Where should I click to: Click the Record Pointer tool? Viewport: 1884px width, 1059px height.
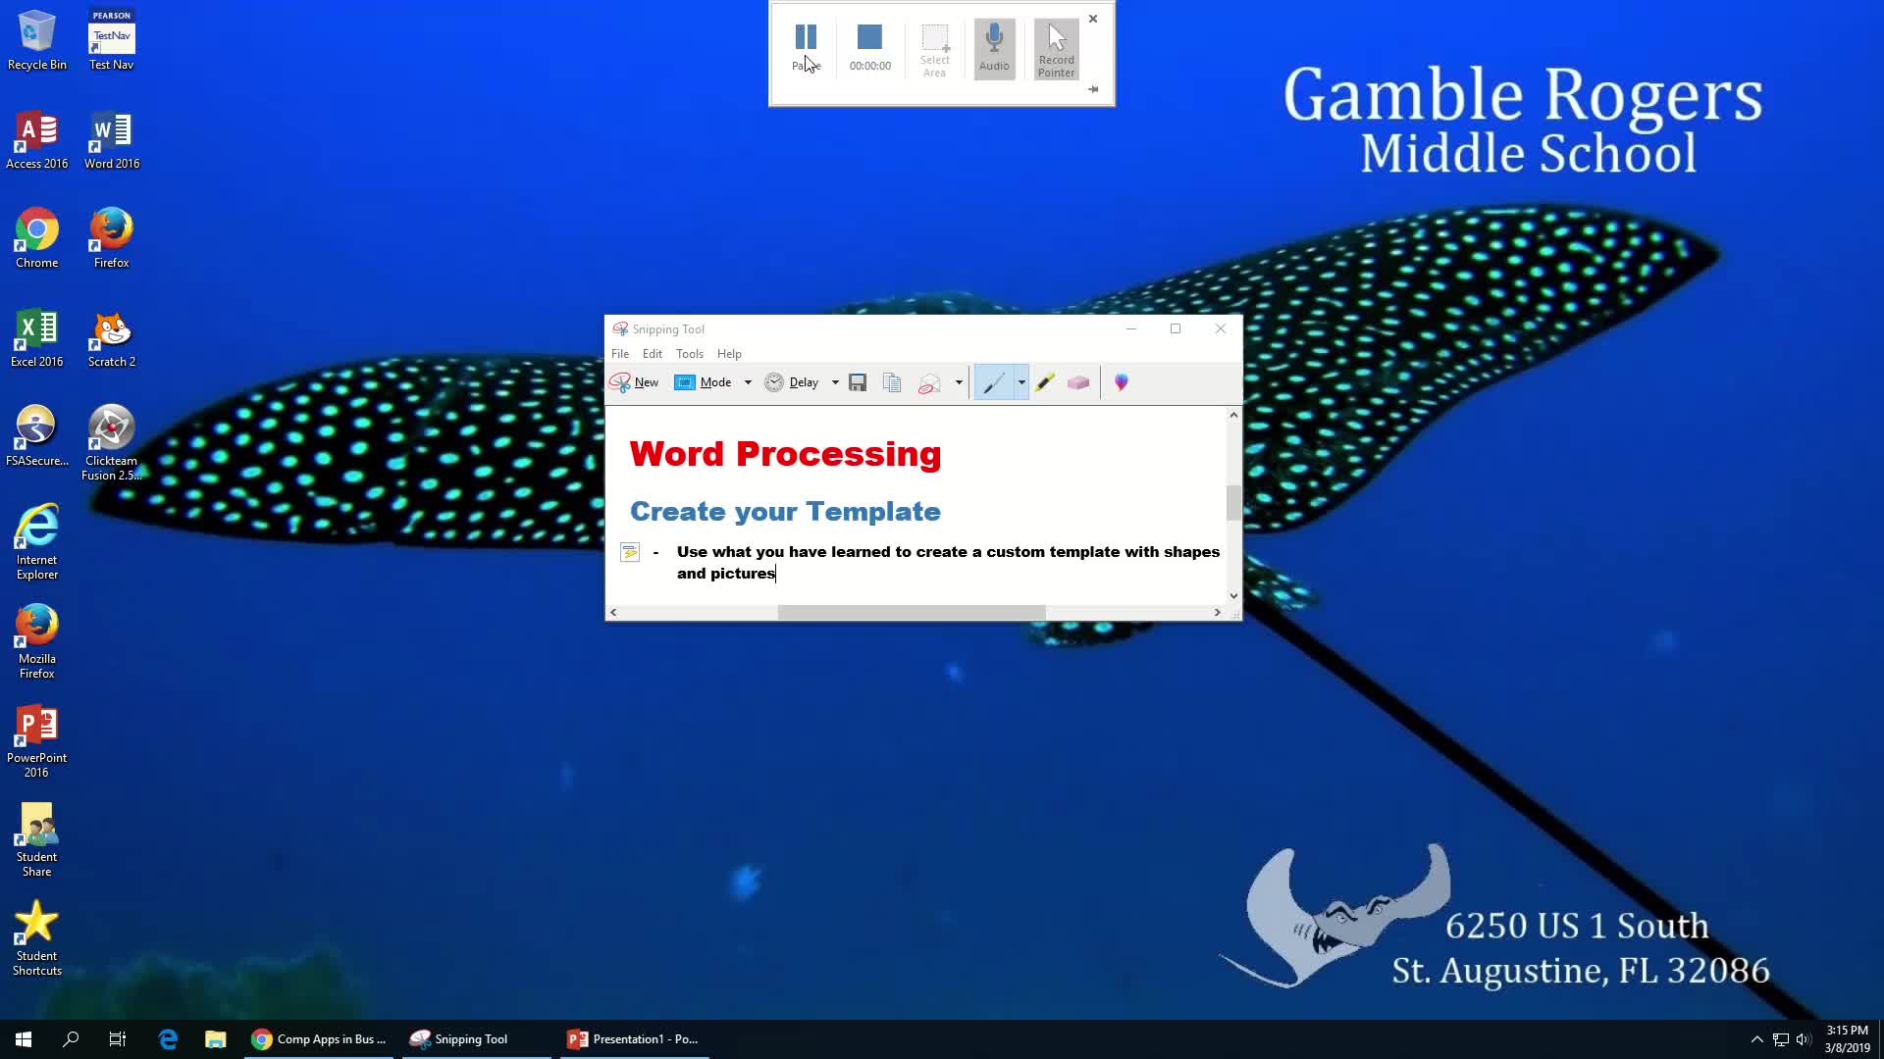coord(1056,48)
